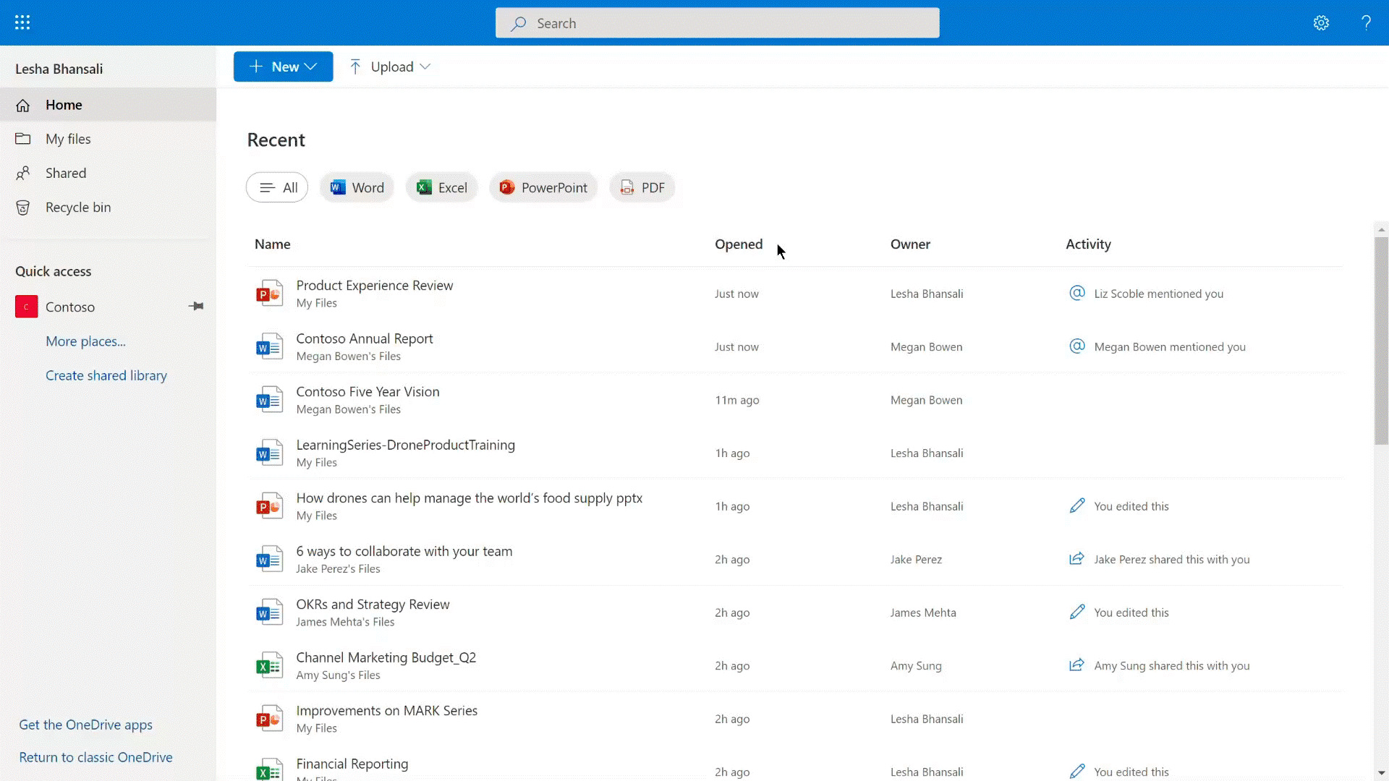This screenshot has height=781, width=1389.
Task: Click in the Search box
Action: [x=716, y=23]
